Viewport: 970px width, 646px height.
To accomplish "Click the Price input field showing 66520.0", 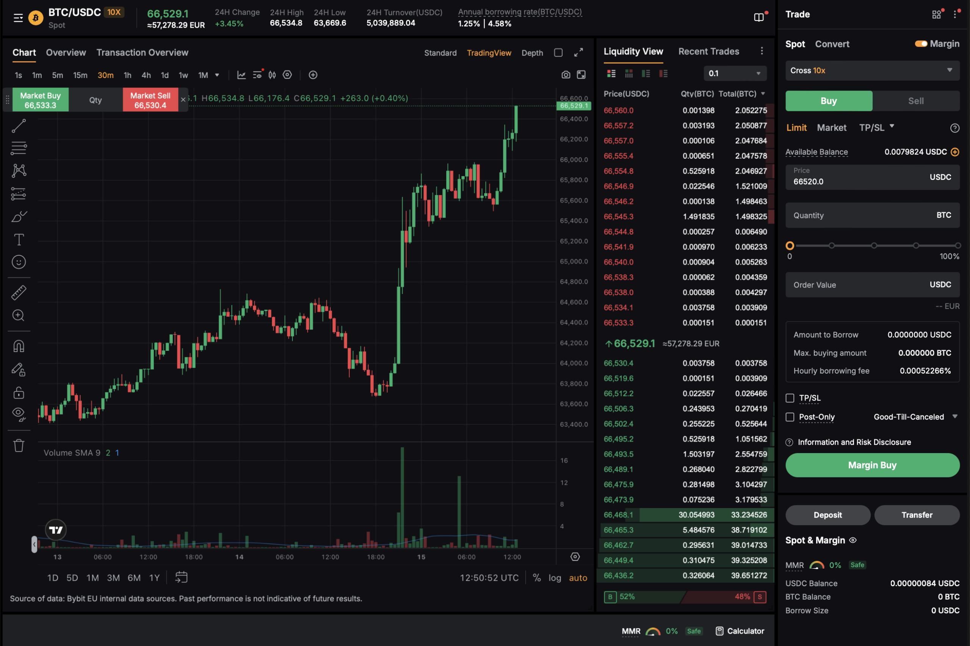I will coord(872,177).
